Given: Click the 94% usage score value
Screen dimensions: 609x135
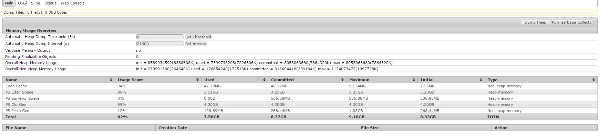Looking at the screenshot, I should click(x=122, y=86).
